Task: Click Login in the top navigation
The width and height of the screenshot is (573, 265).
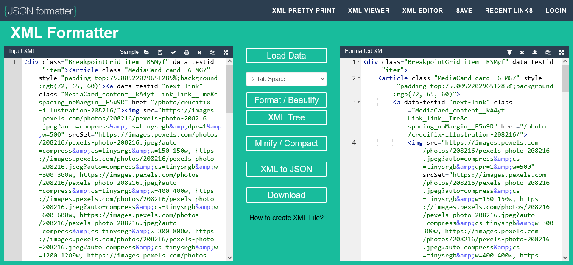Action: click(556, 11)
